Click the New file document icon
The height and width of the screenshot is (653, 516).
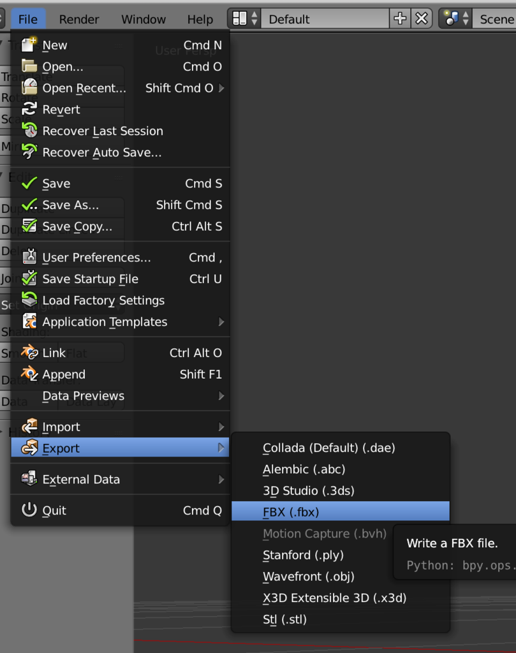(29, 45)
